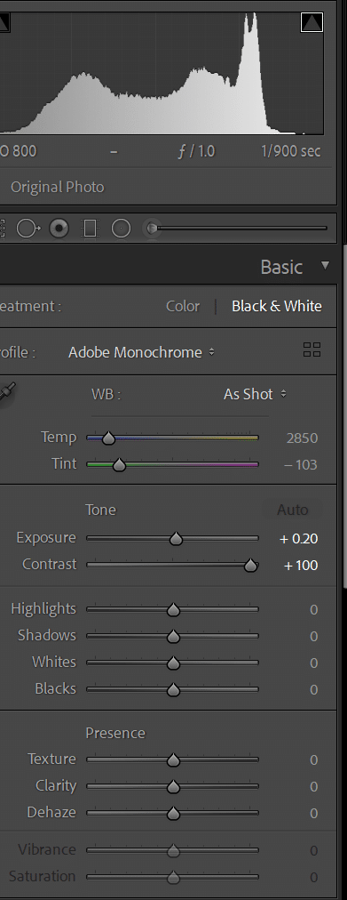Viewport: 347px width, 900px height.
Task: Toggle shadow clipping indicator in histogram
Action: coord(4,22)
